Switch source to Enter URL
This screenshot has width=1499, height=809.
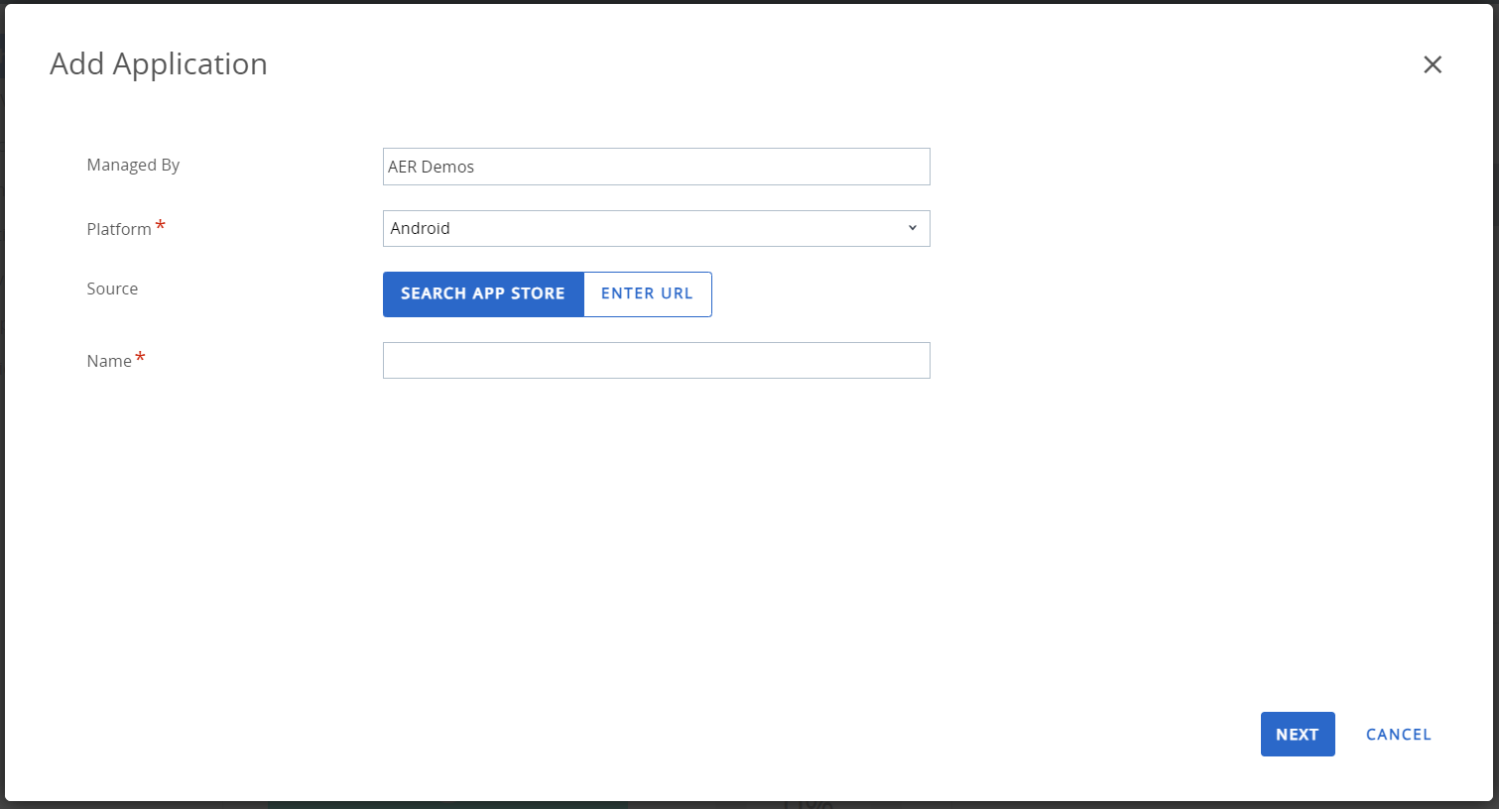coord(647,293)
